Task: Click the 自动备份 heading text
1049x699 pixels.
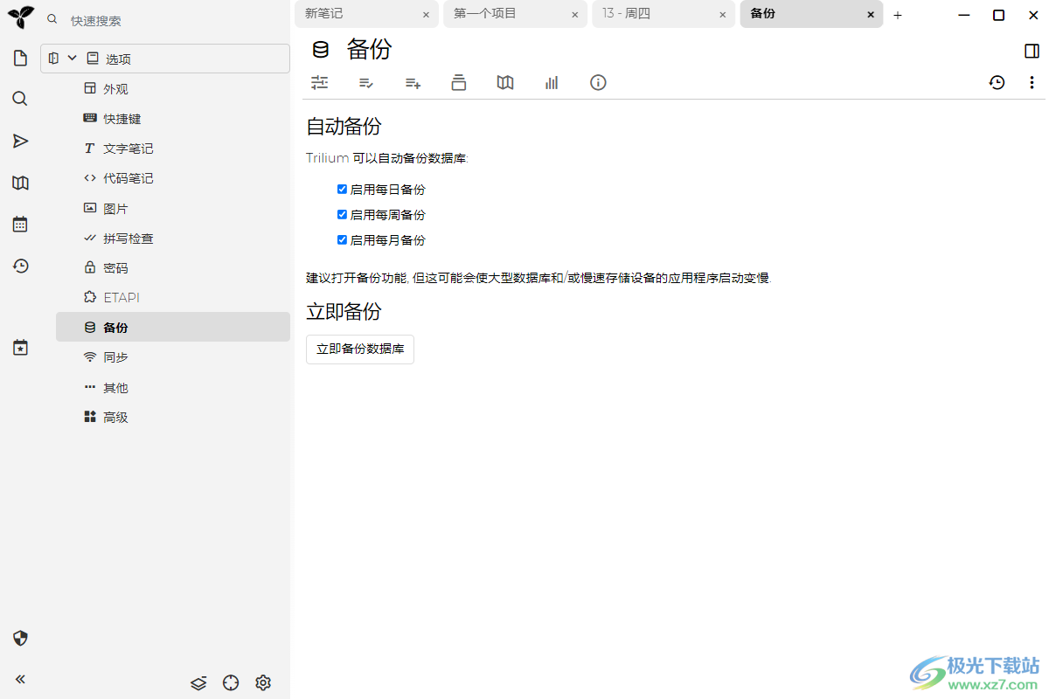Action: coord(344,126)
